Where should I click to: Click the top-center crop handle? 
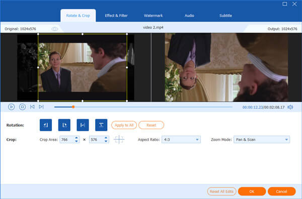click(83, 34)
